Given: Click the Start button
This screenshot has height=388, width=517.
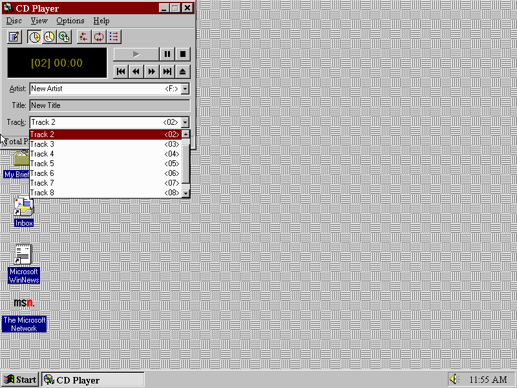Looking at the screenshot, I should tap(20, 380).
